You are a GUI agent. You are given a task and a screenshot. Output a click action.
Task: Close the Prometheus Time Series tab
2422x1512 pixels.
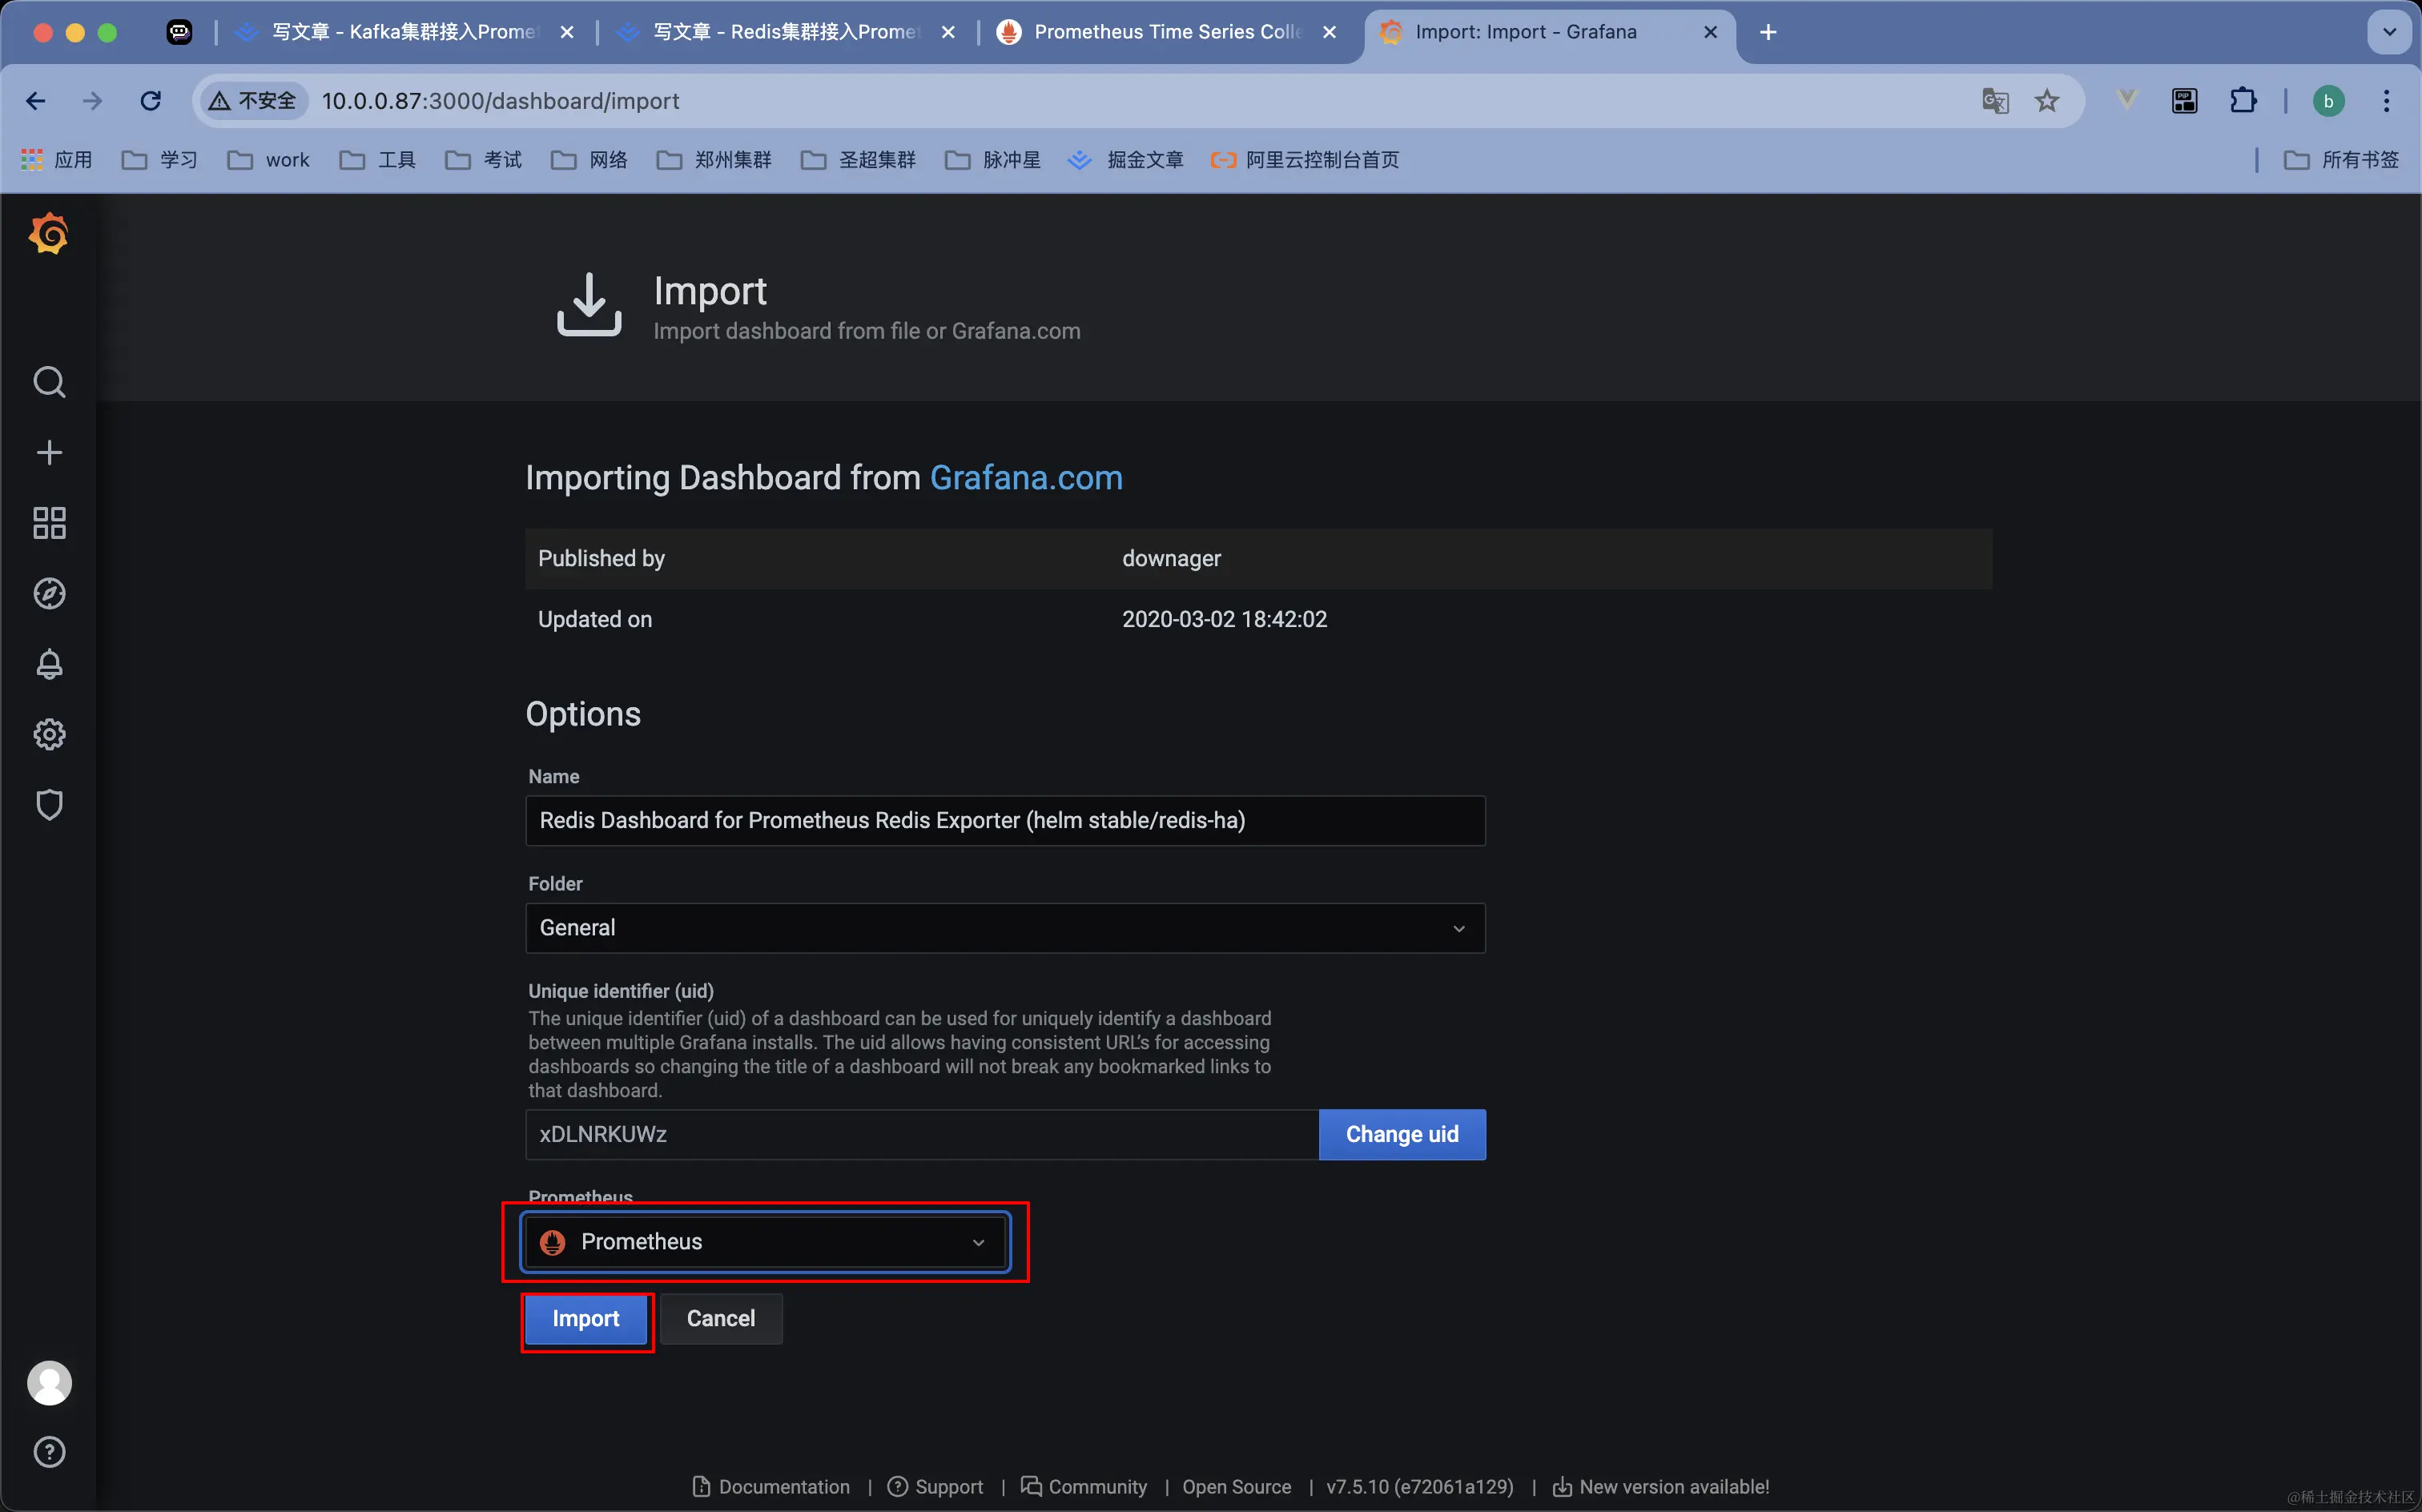tap(1329, 32)
